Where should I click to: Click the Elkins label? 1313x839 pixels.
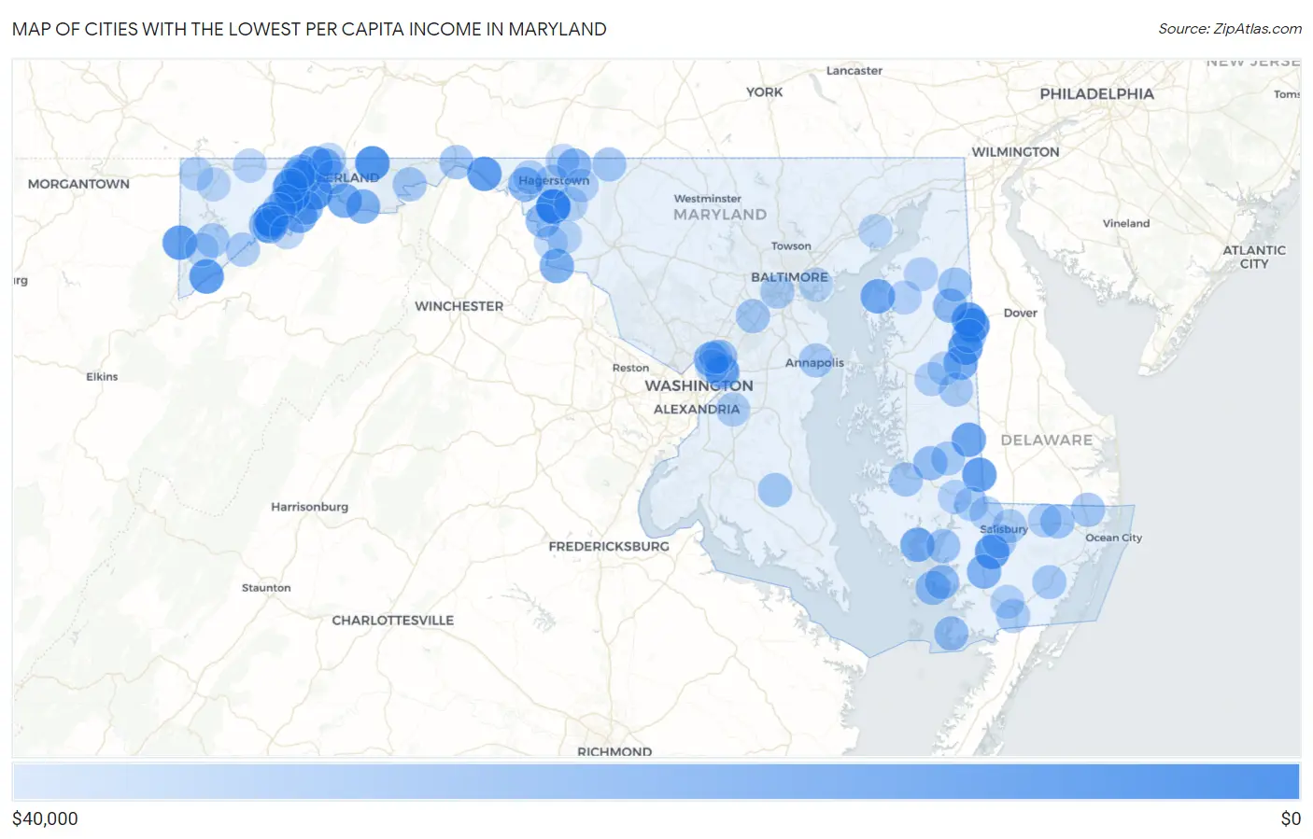[x=102, y=377]
